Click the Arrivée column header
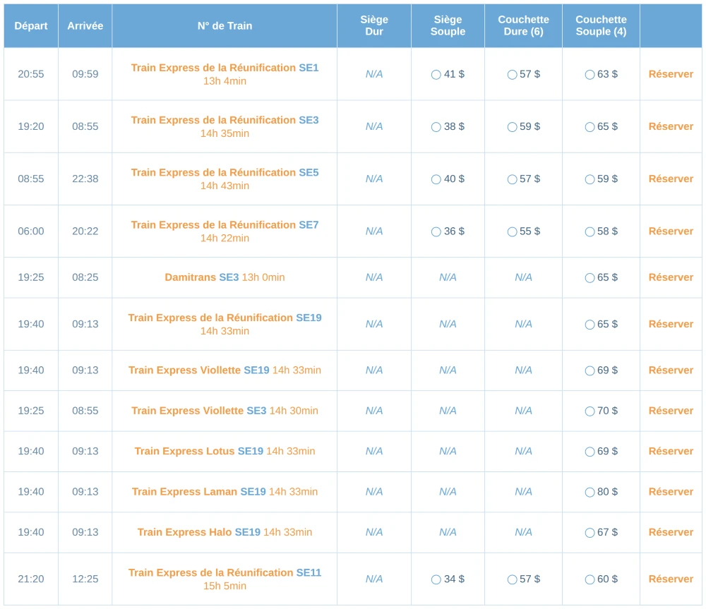 [85, 25]
